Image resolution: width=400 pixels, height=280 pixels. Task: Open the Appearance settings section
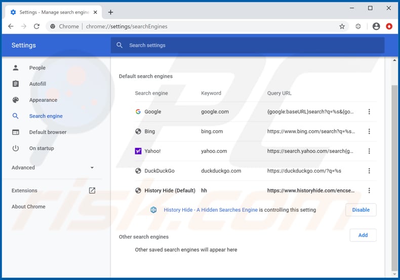tap(43, 100)
